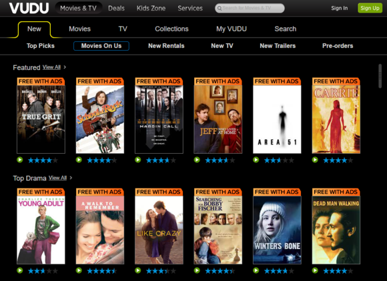
Task: Click View All next to Featured
Action: pos(51,67)
